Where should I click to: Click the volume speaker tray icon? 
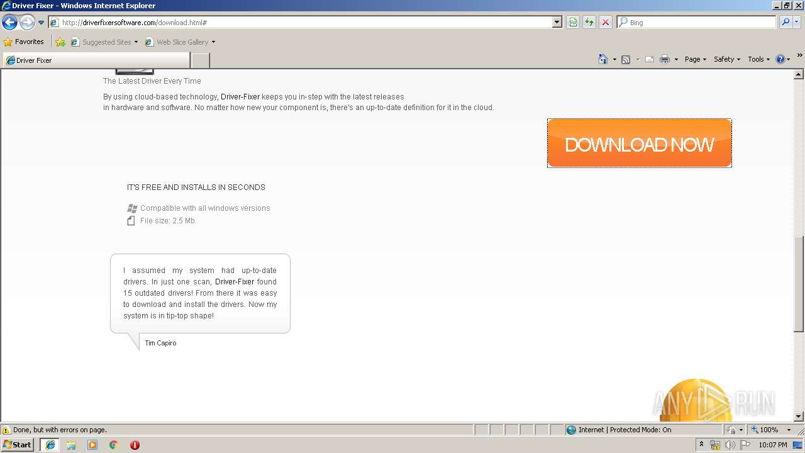coord(730,445)
